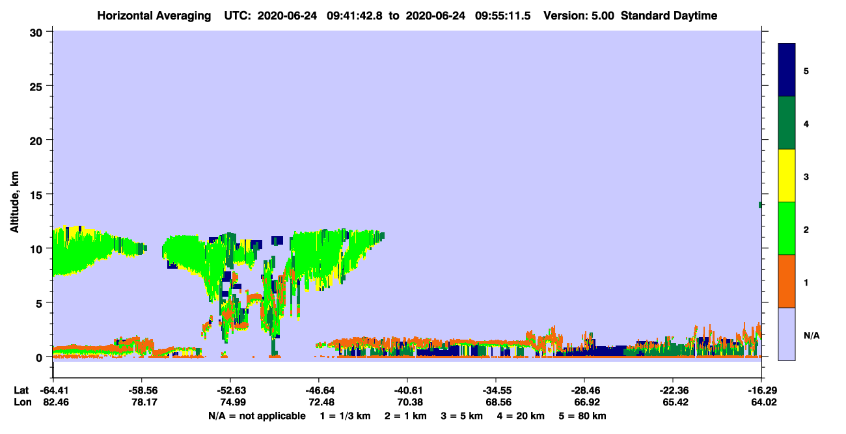Click the colorbar label 1
846x434 pixels.
click(806, 282)
